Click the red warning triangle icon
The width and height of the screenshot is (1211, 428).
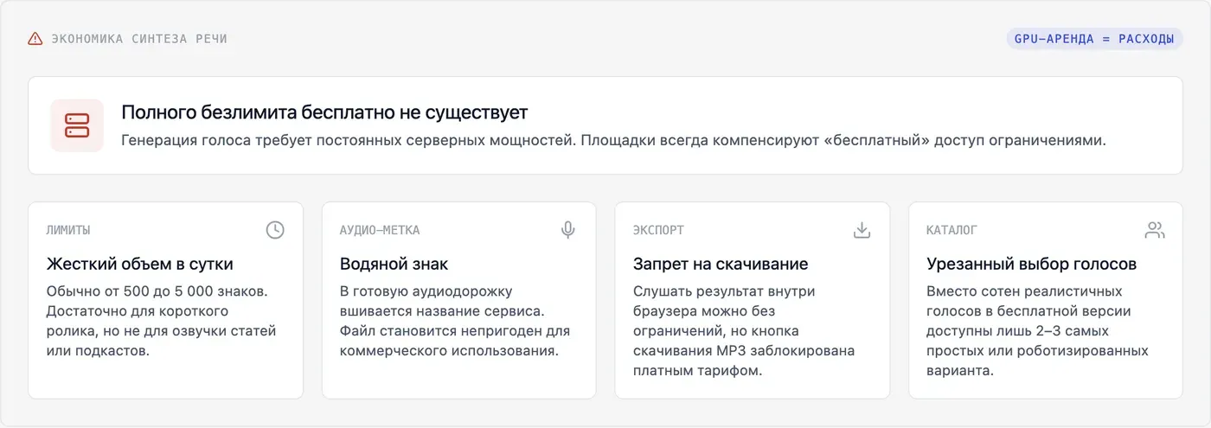click(x=35, y=39)
